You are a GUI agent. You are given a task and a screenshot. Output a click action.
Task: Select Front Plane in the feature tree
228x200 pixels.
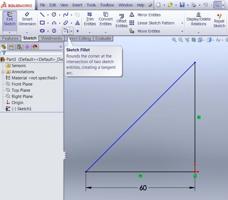pos(22,84)
